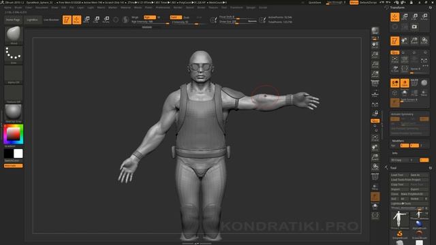Select the Move transform icon in top shelf

[x=87, y=20]
